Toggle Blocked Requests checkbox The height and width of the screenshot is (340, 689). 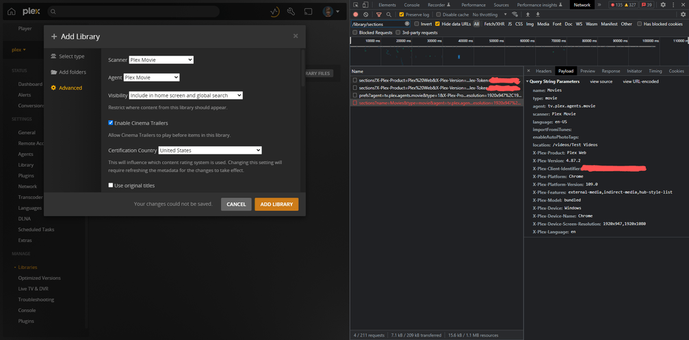[x=354, y=33]
